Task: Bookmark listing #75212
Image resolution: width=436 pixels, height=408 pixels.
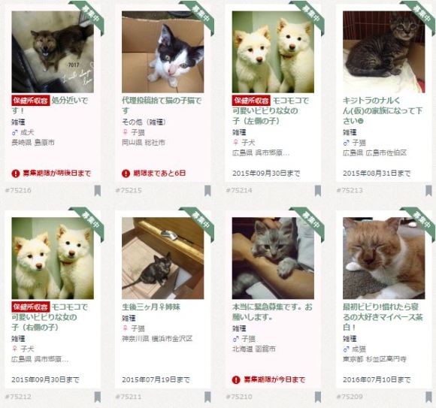Action: (97, 397)
